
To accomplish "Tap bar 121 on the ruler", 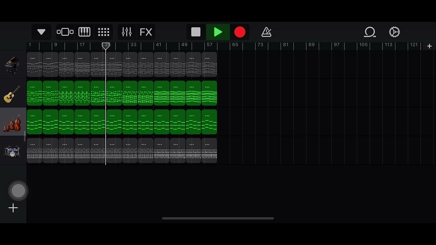I will pos(414,45).
